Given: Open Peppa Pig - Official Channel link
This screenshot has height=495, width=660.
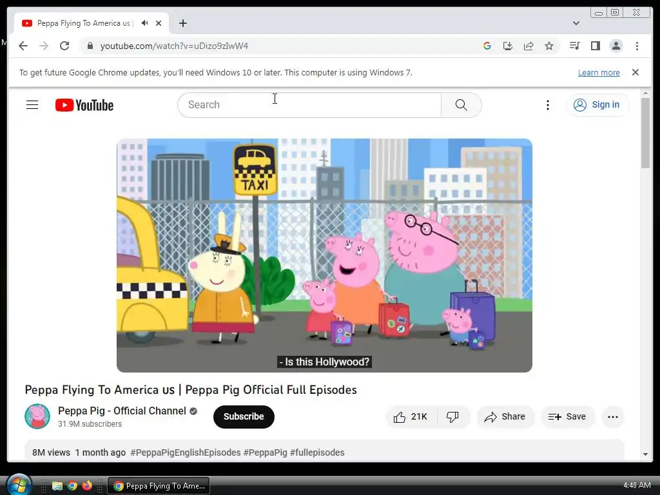Looking at the screenshot, I should [122, 411].
